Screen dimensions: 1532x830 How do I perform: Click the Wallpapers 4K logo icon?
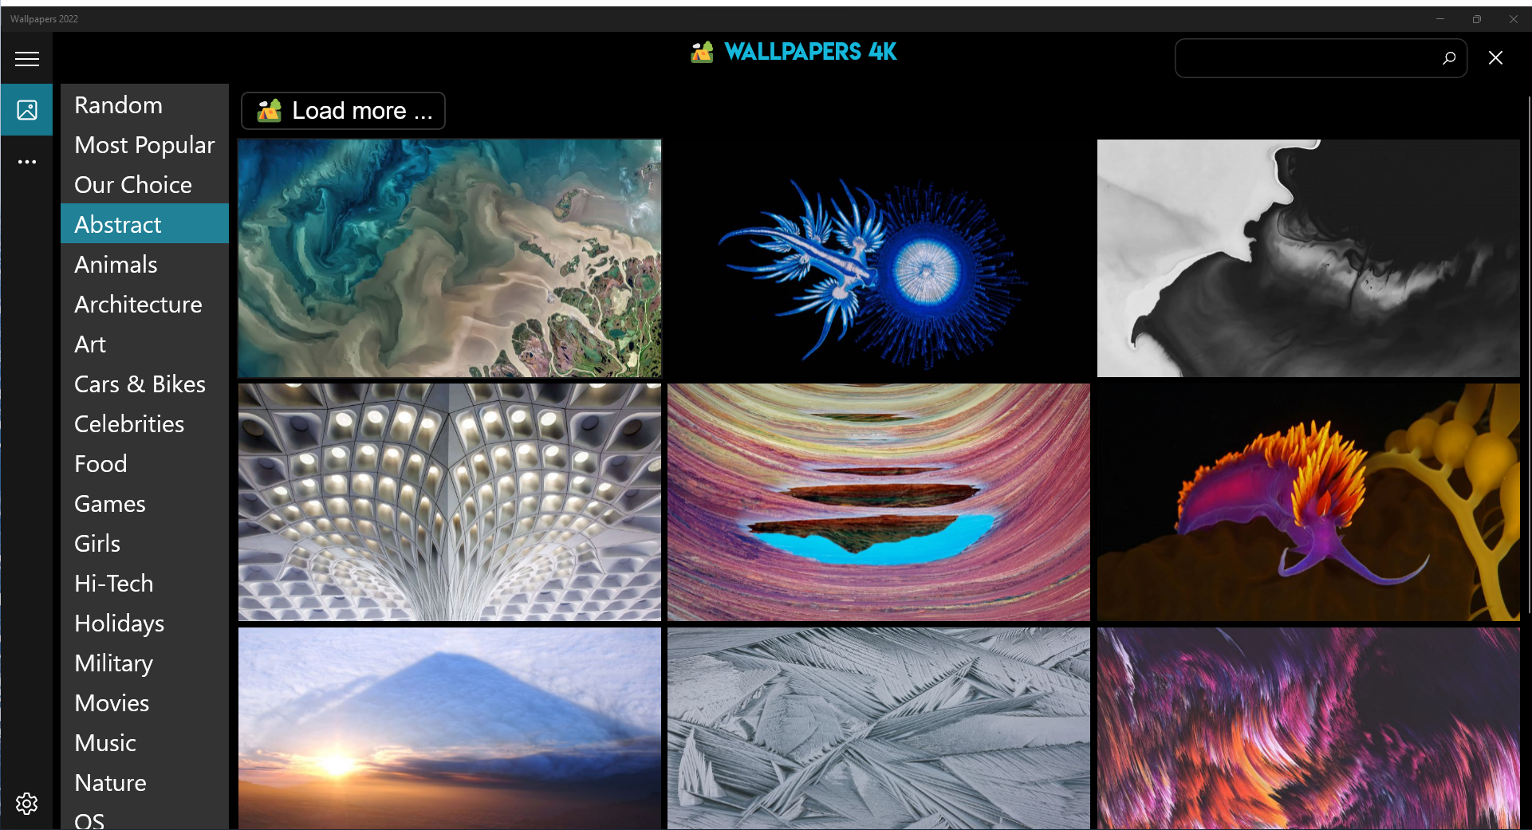(x=702, y=53)
